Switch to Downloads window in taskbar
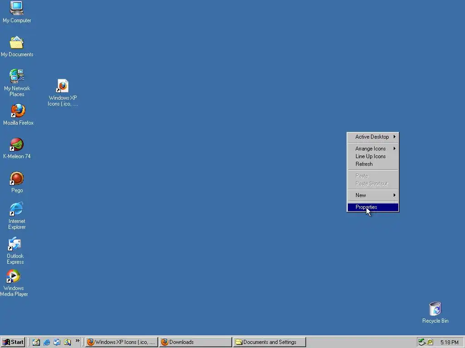The image size is (465, 348). [195, 342]
